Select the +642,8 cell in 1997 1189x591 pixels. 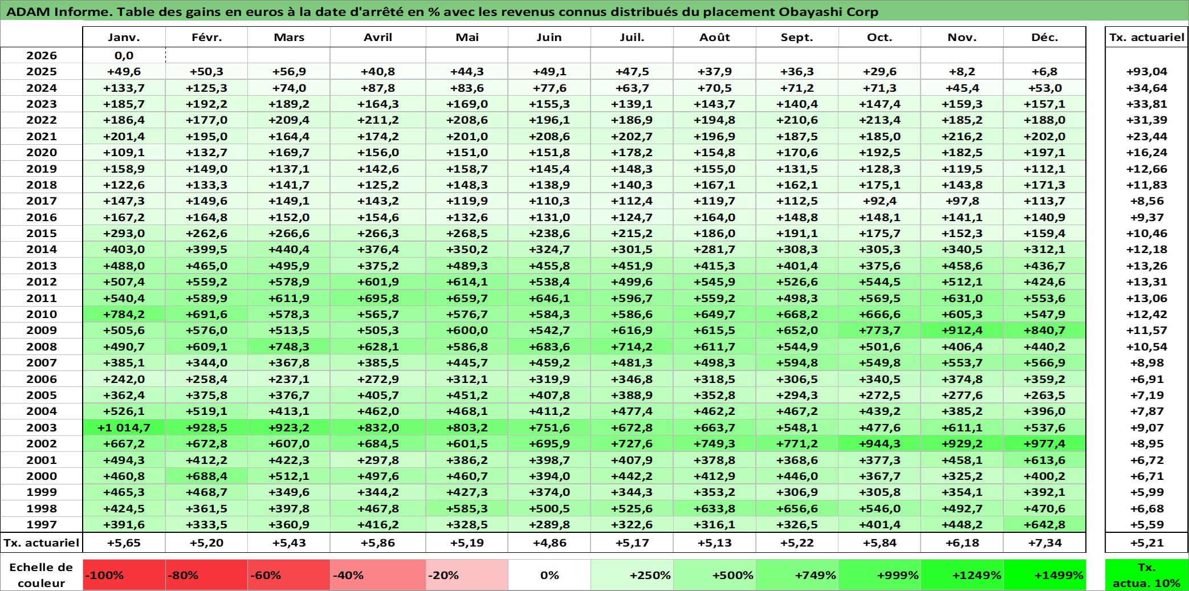(1045, 524)
